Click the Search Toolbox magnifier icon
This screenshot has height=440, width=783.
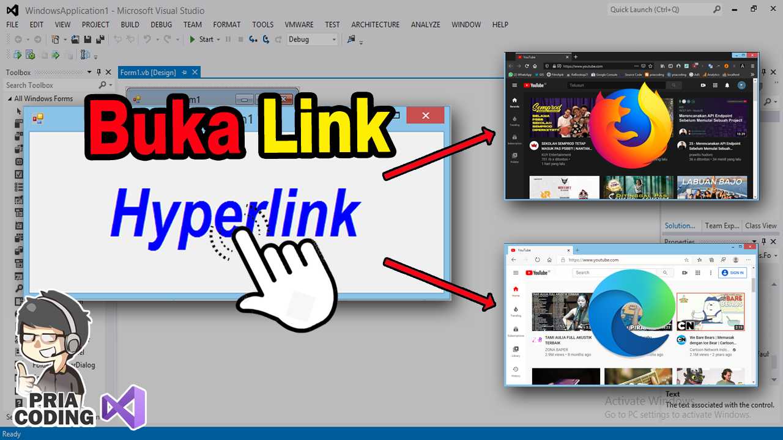(x=103, y=85)
